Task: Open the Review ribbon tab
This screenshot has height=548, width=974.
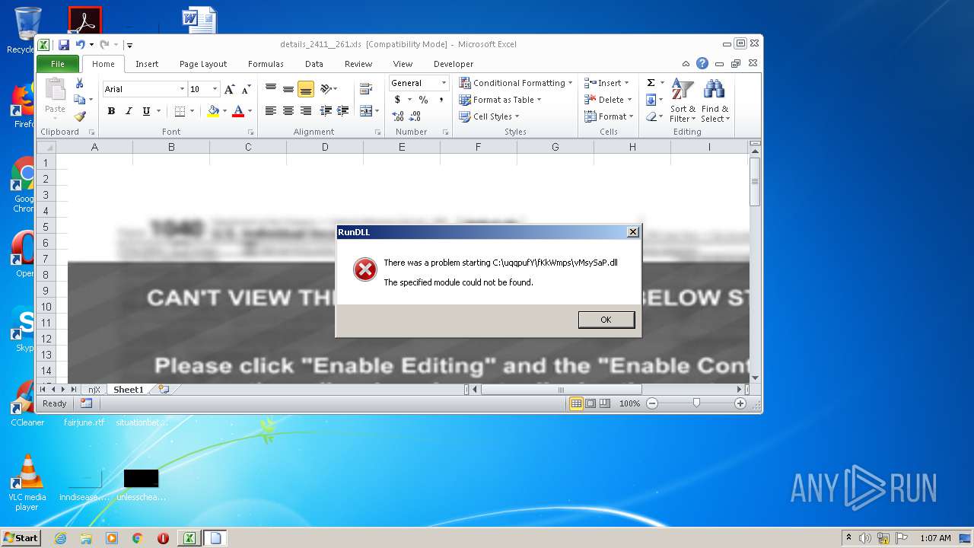Action: (x=358, y=64)
